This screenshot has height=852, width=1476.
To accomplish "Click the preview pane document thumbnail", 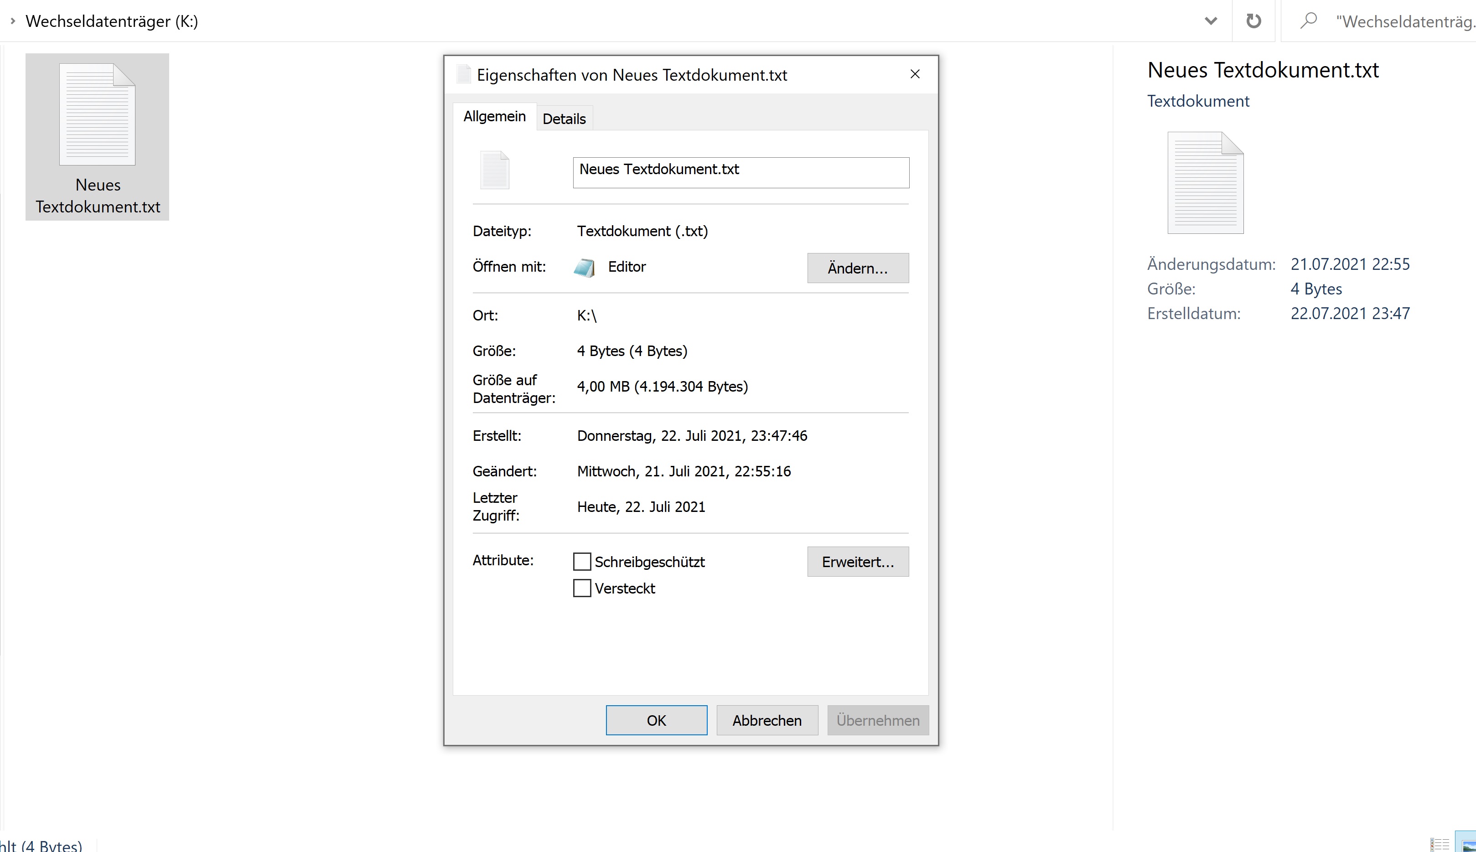I will click(1205, 182).
